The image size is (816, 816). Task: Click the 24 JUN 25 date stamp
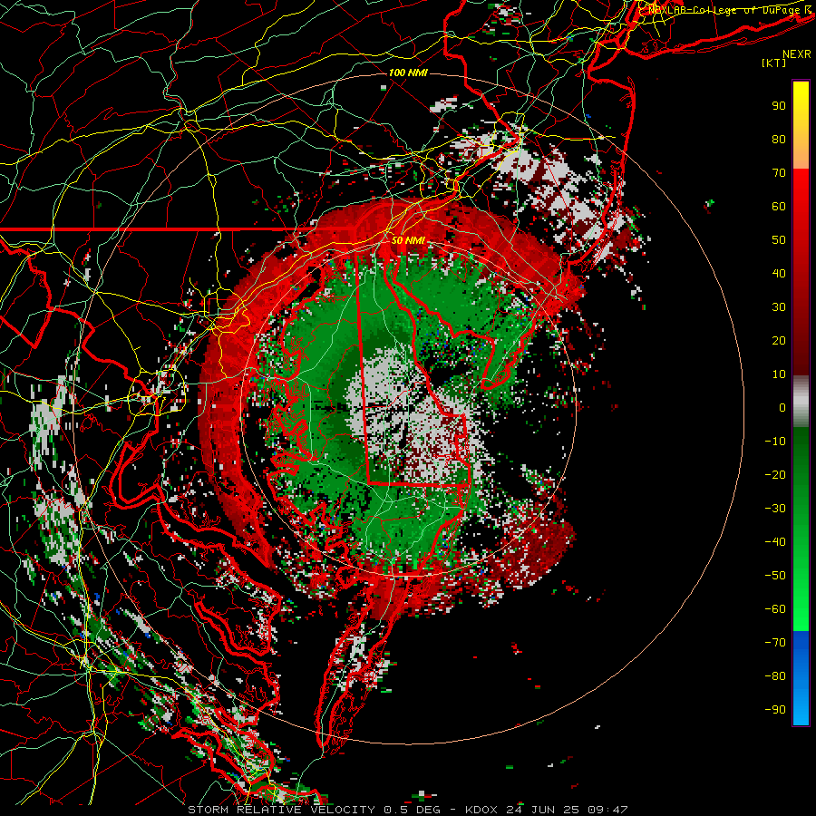tap(543, 810)
